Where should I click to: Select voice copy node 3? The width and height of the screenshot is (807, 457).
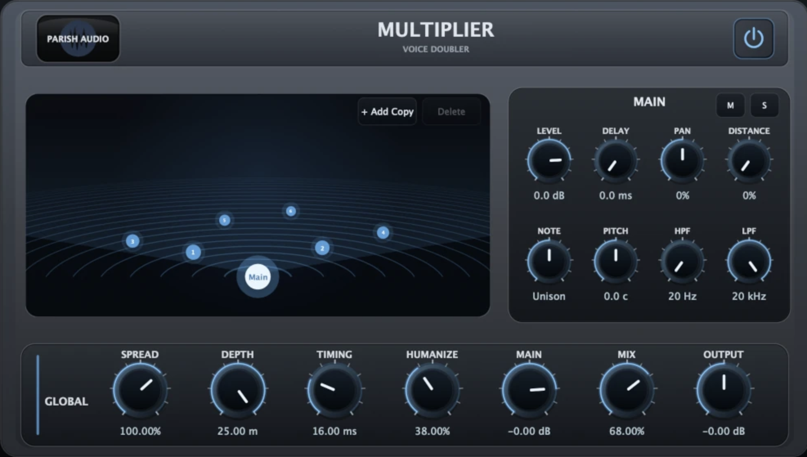tap(132, 241)
